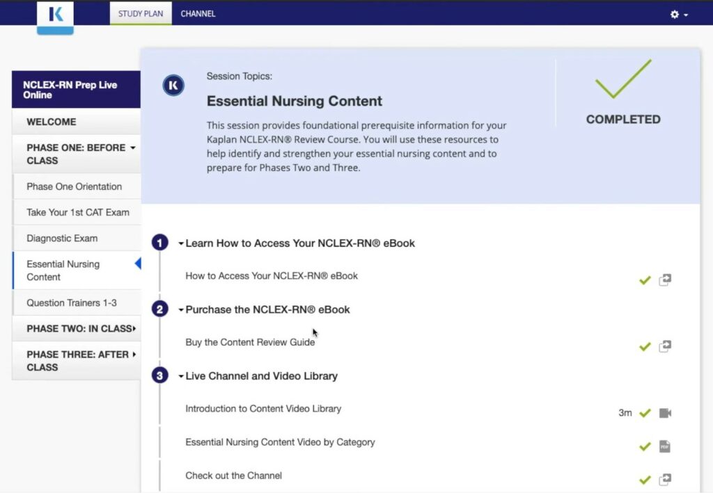Switch to the STUDY PLAN tab
Viewport: 713px width, 493px height.
(141, 13)
